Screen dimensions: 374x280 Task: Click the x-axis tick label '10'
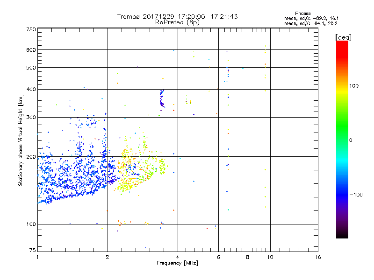coord(270,257)
